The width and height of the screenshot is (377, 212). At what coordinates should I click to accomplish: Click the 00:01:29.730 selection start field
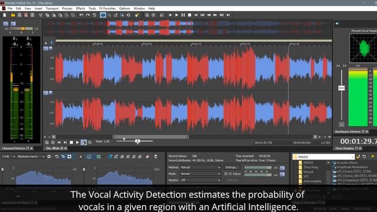click(263, 143)
